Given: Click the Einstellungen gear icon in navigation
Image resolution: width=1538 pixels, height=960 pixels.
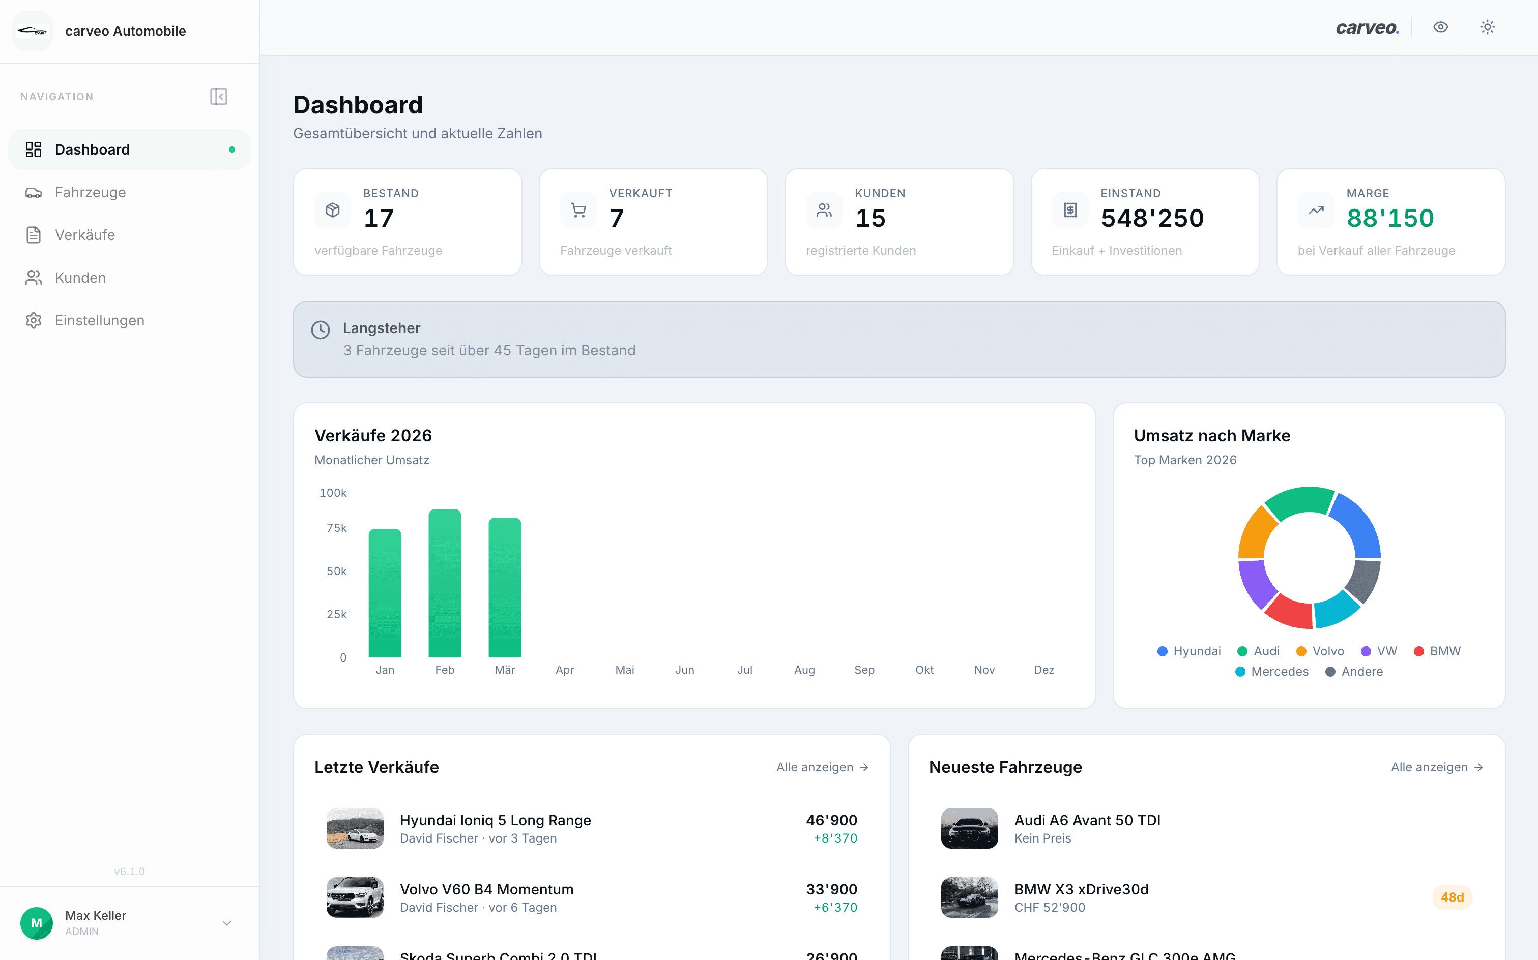Looking at the screenshot, I should 34,321.
